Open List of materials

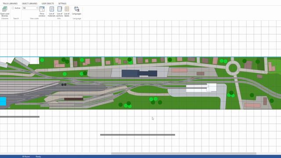tap(52, 11)
